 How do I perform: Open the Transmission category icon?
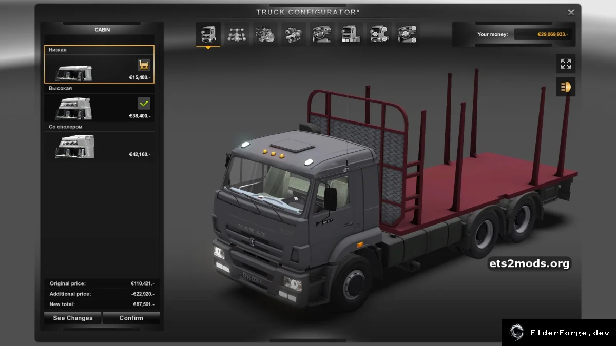pyautogui.click(x=294, y=34)
